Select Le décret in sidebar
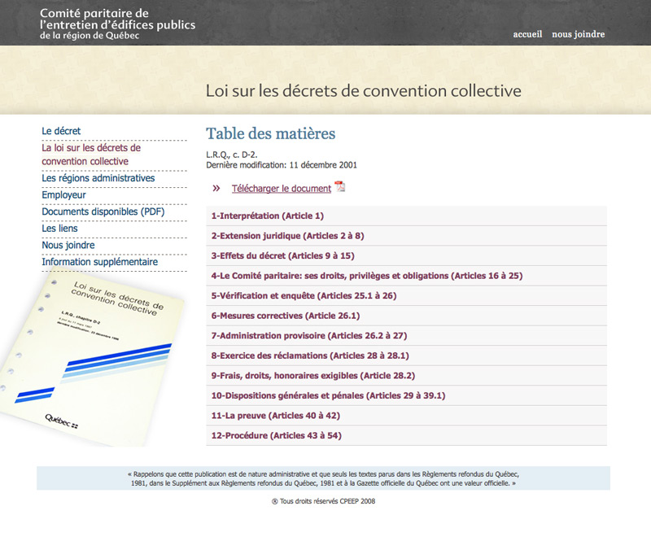 [61, 131]
